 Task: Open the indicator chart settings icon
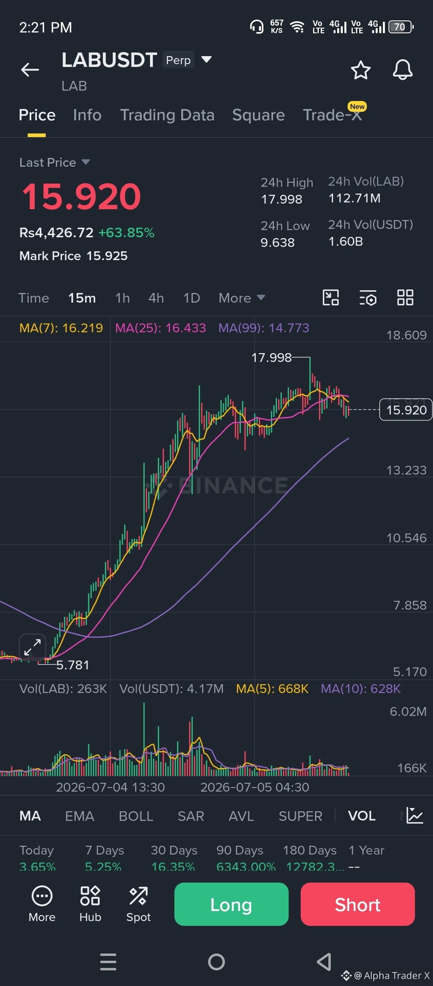pos(415,815)
